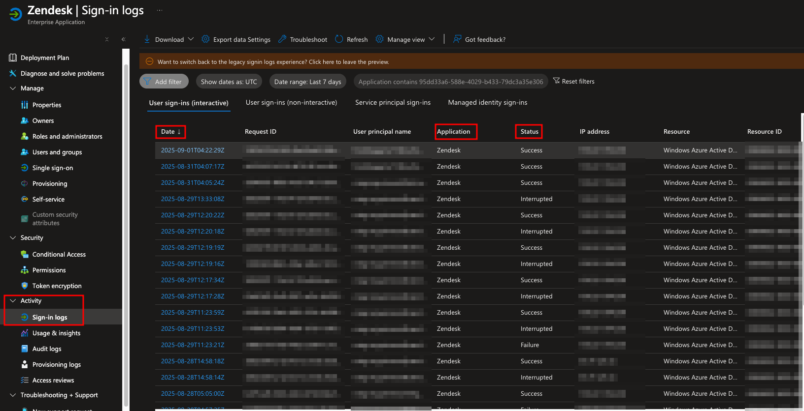The image size is (804, 411).
Task: Click the Provisioning logs person icon
Action: (25, 364)
